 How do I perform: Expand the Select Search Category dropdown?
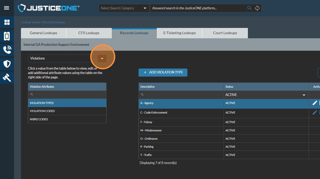pos(124,8)
